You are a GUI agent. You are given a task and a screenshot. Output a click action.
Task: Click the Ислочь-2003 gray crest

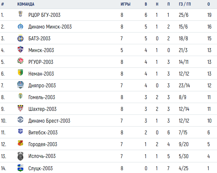(20, 156)
